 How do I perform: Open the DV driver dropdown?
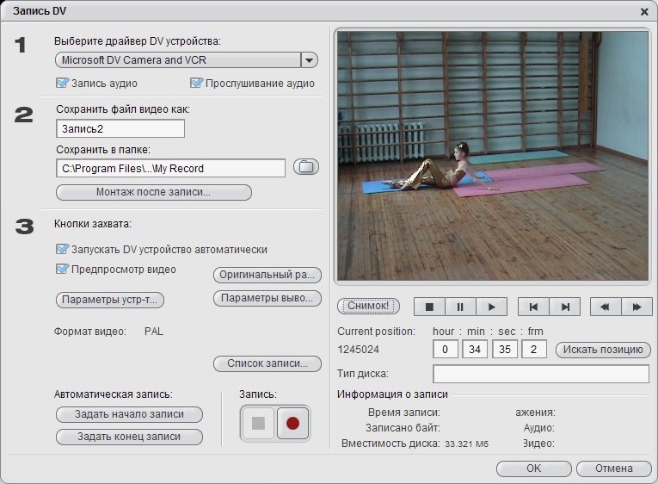click(309, 60)
